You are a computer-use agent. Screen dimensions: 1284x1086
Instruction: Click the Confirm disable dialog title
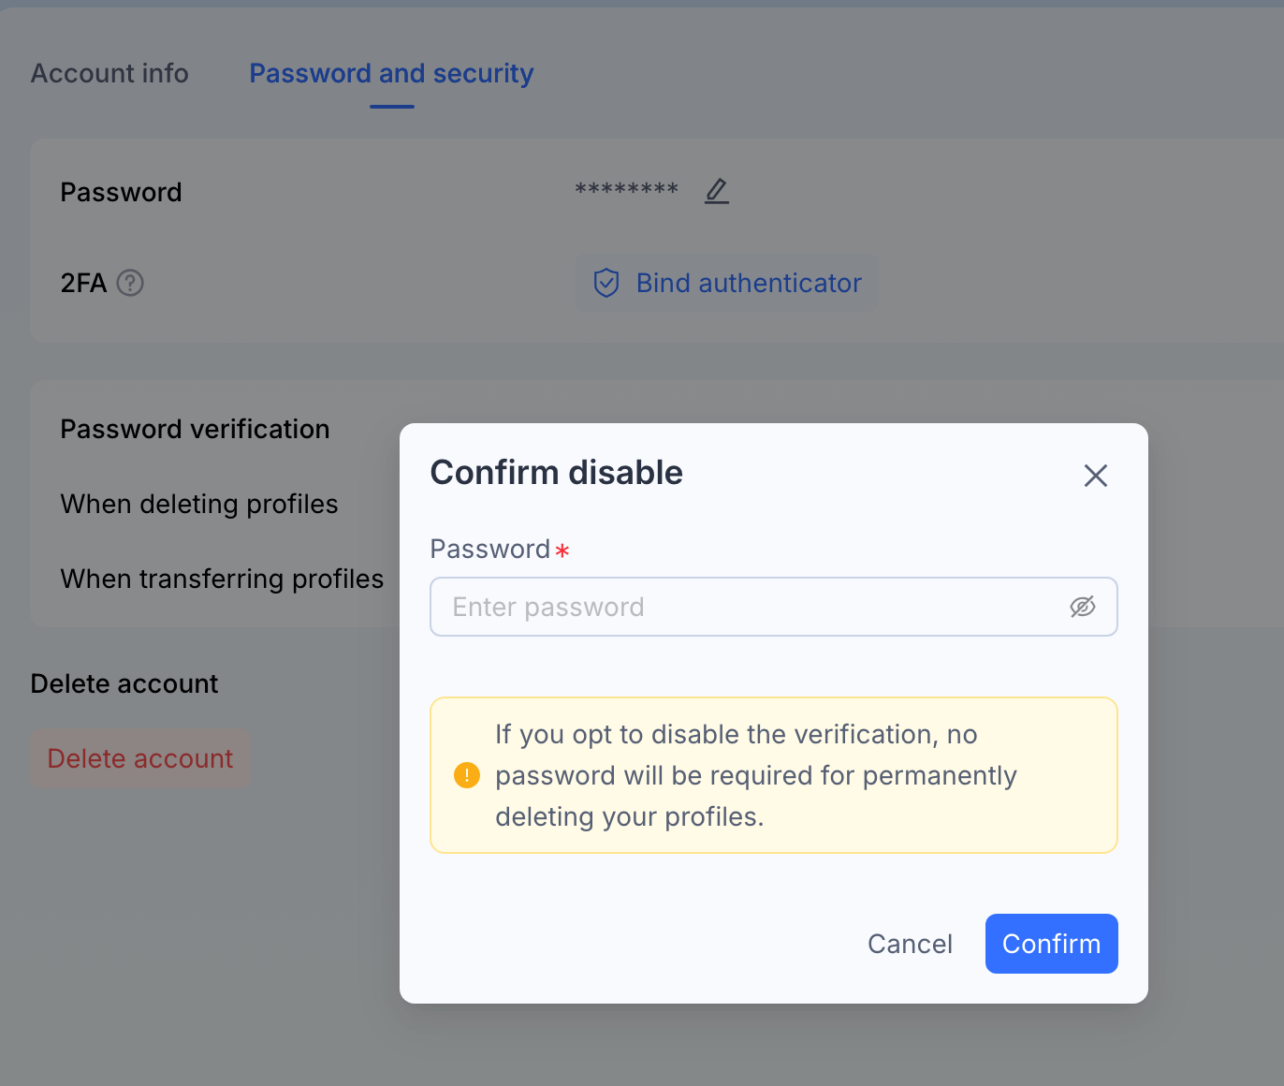pos(557,473)
